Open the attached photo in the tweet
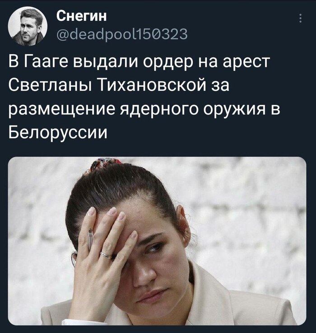316x333 pixels. [157, 241]
